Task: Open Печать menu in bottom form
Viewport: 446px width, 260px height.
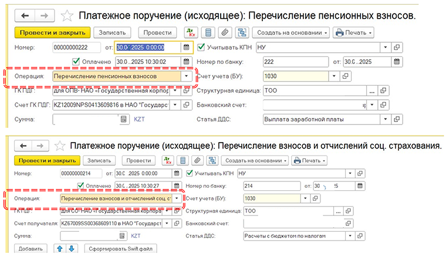Action: pos(309,160)
